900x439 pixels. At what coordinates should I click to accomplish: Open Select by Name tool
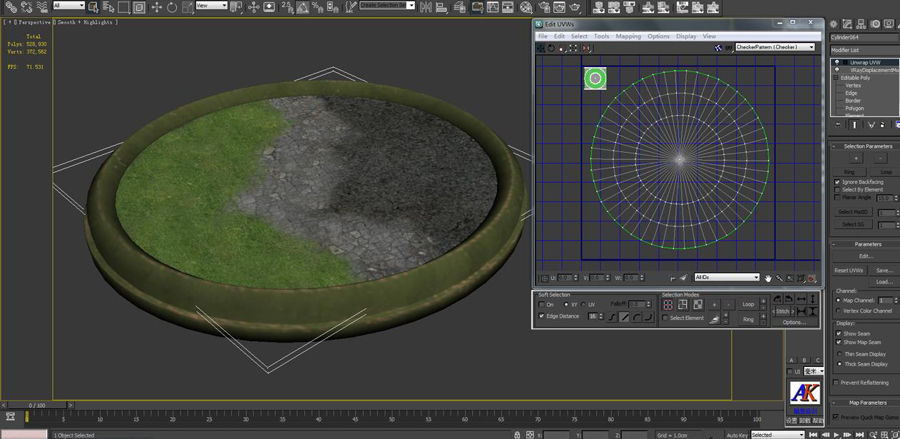(x=108, y=7)
